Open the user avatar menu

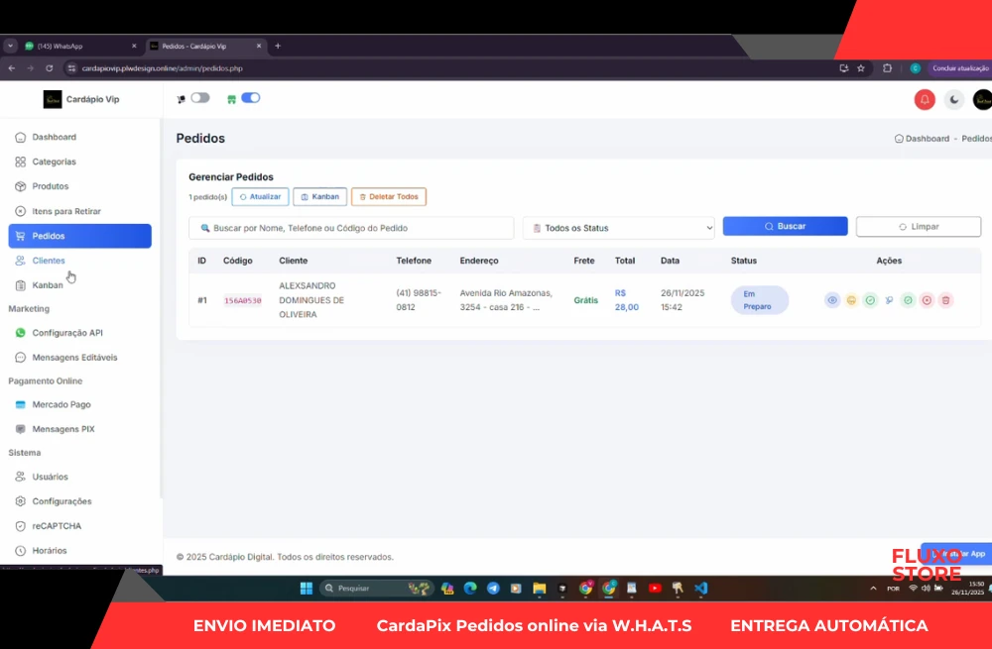(982, 99)
